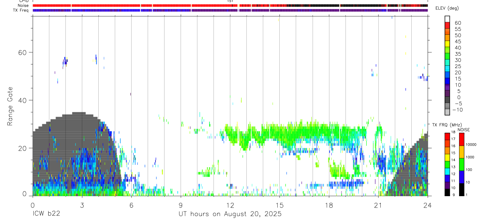
Task: Select the blue swatch in NOISE colorbar
Action: coord(461,177)
